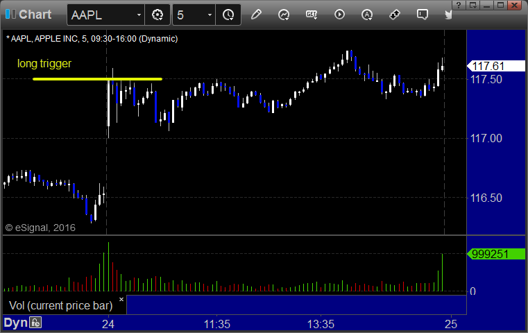Expand the interval 5 dropdown arrow
Viewport: 528px width, 333px height.
(x=210, y=15)
